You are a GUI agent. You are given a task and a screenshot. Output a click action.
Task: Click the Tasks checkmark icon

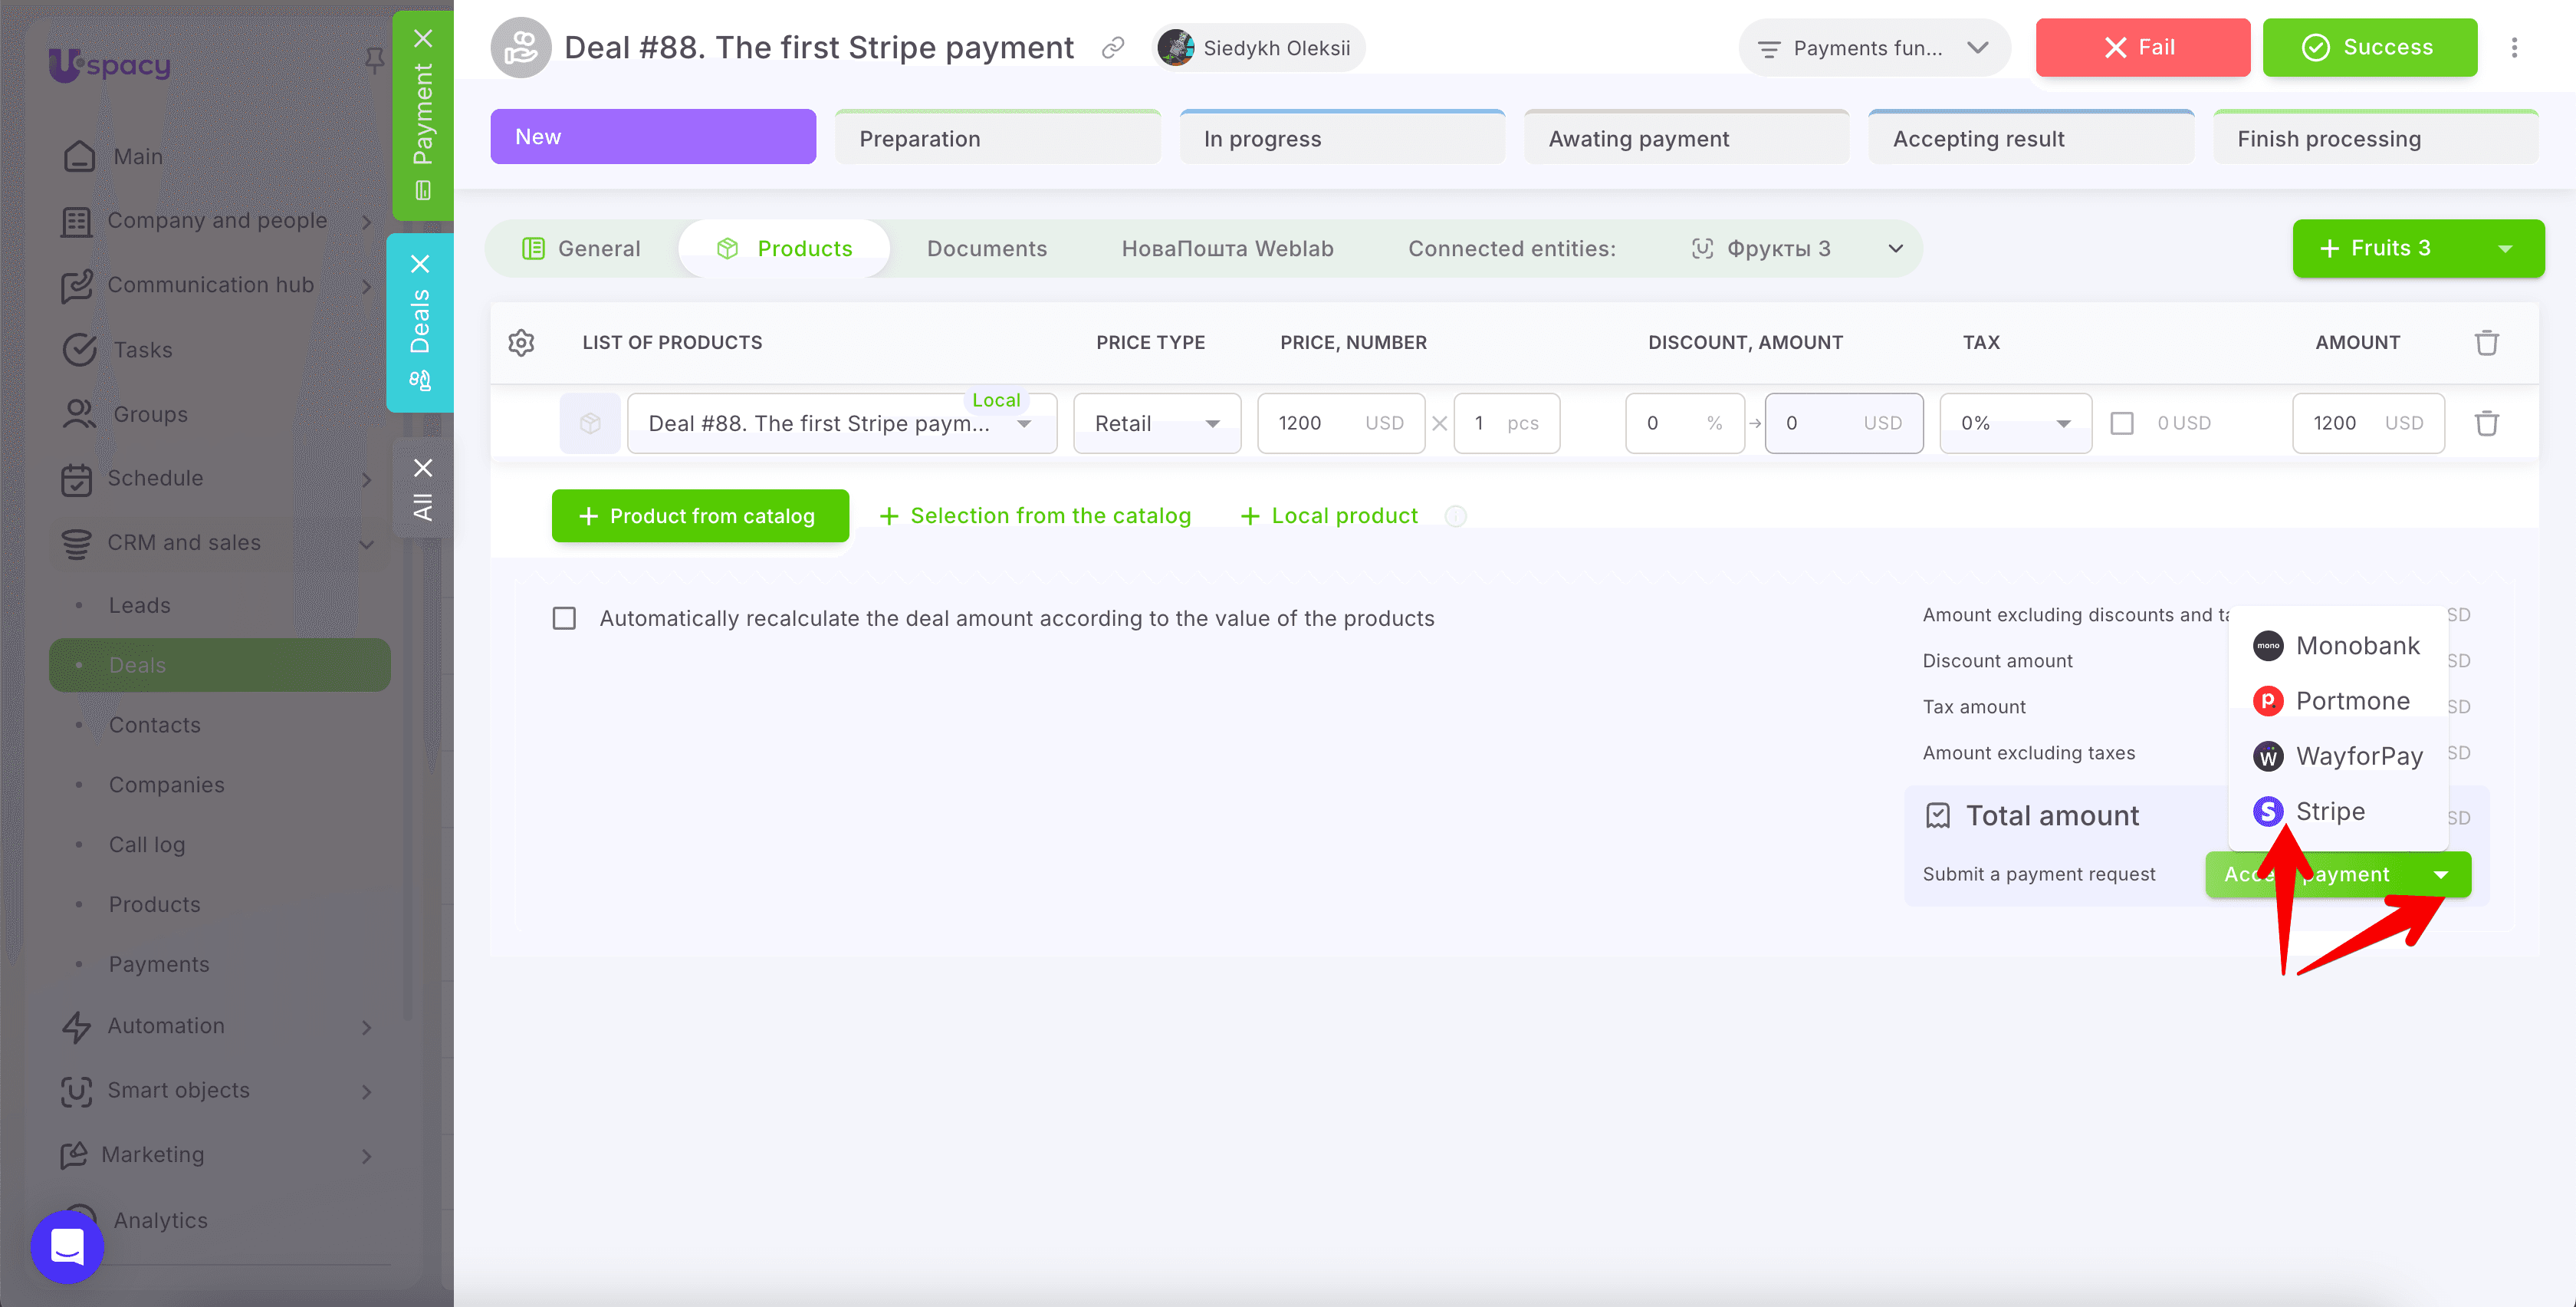(x=79, y=349)
